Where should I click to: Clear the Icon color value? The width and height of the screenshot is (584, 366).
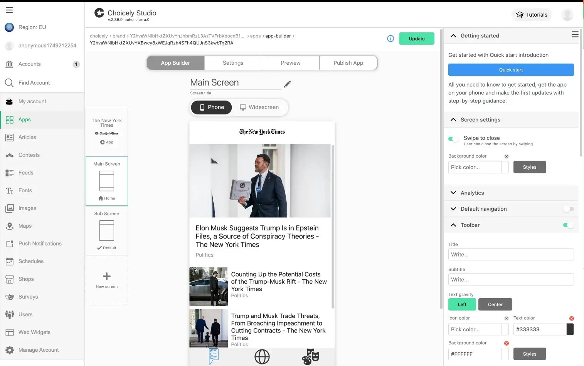tap(507, 318)
